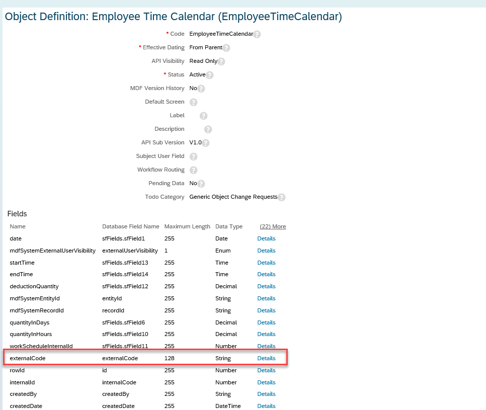
Task: Show help for MDF Version History
Action: [201, 89]
